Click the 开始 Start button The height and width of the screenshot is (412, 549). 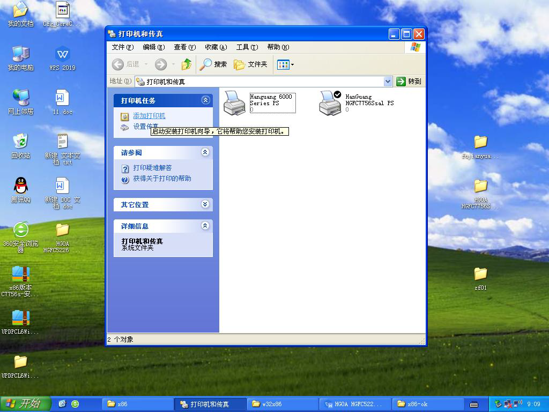pos(26,404)
